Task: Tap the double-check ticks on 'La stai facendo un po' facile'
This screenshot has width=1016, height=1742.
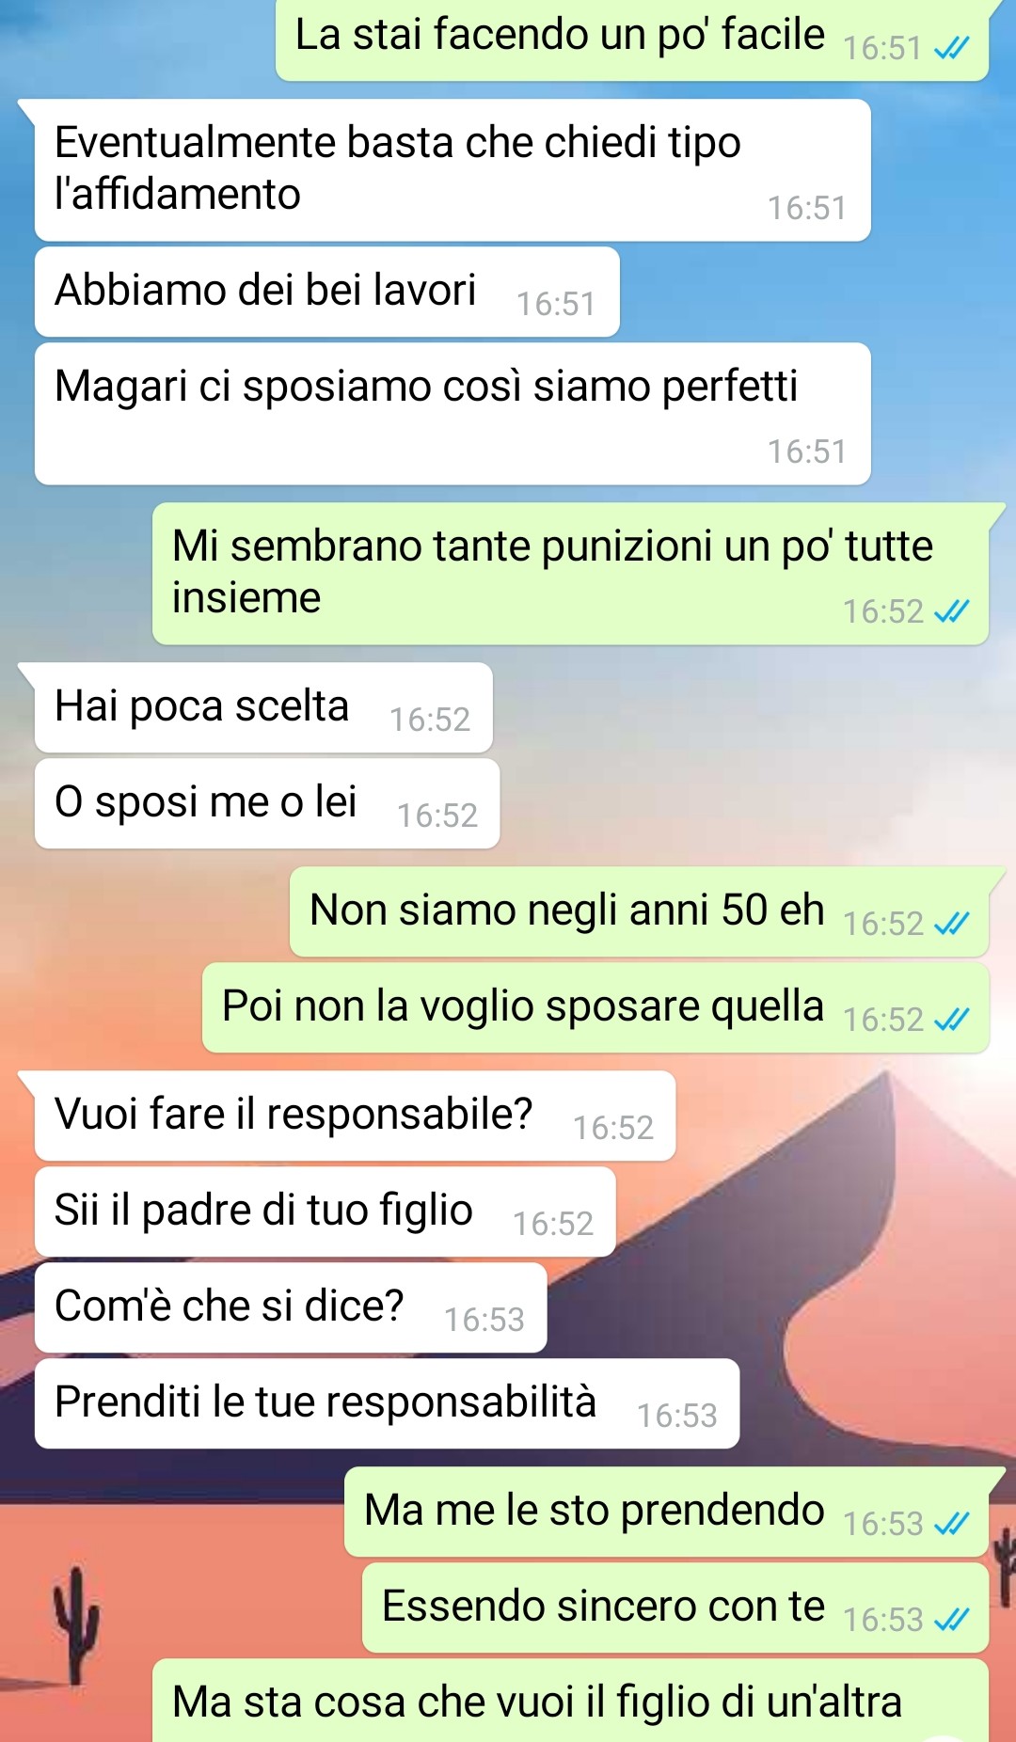Action: [951, 48]
